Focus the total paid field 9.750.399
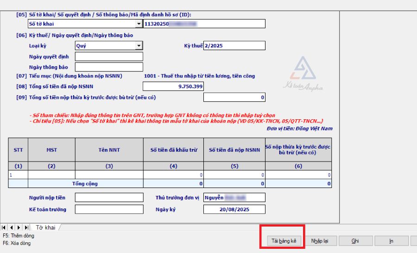 pyautogui.click(x=173, y=86)
